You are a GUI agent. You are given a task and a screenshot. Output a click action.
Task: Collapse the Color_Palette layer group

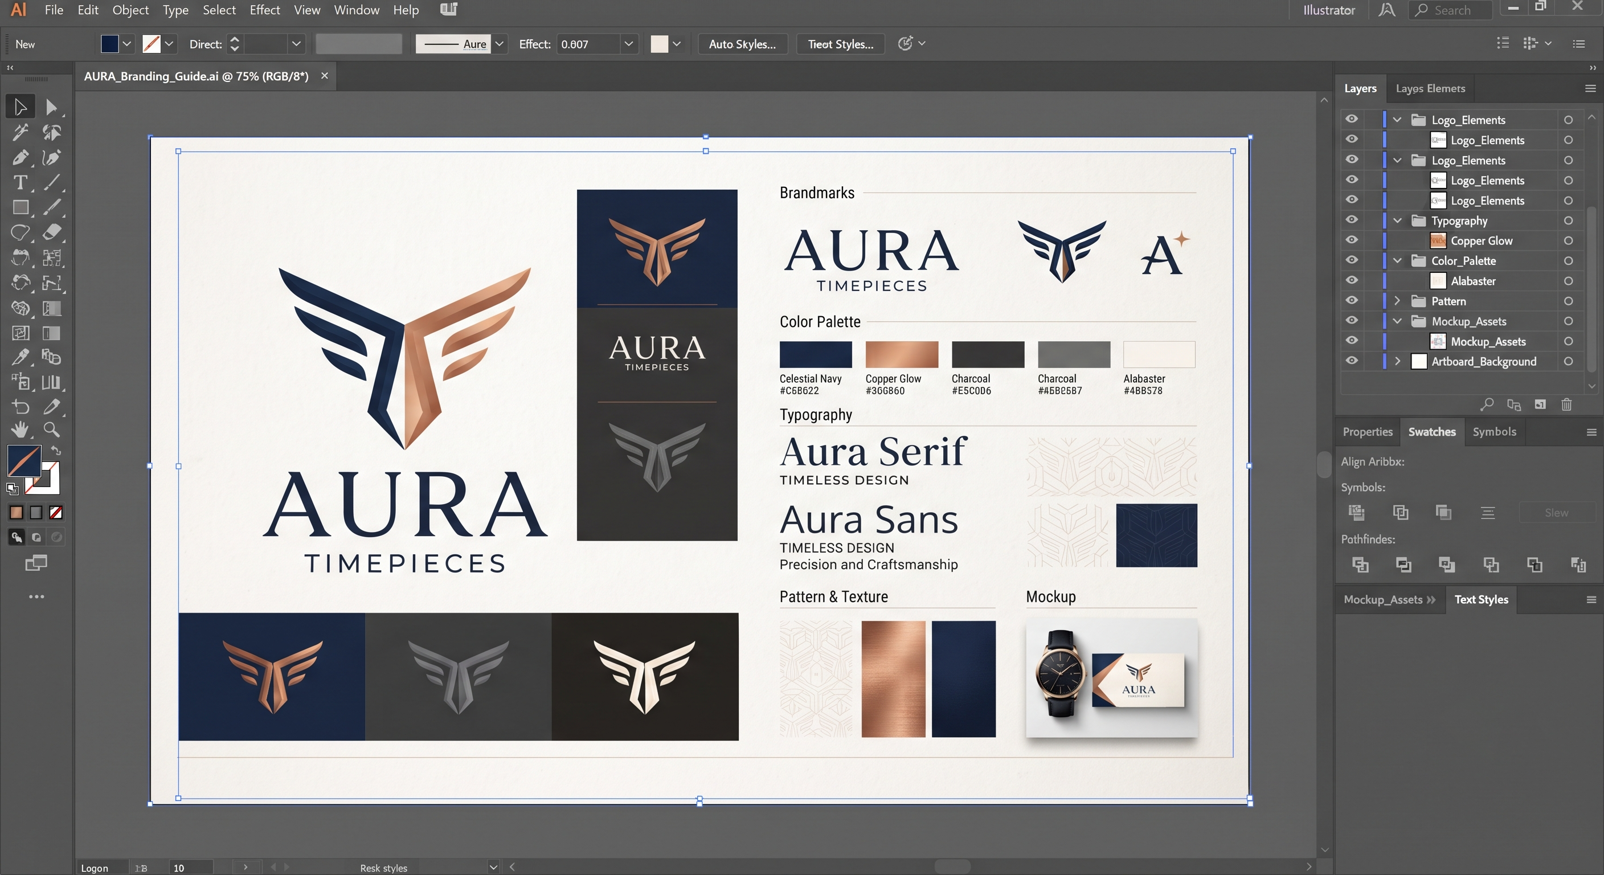click(x=1397, y=260)
